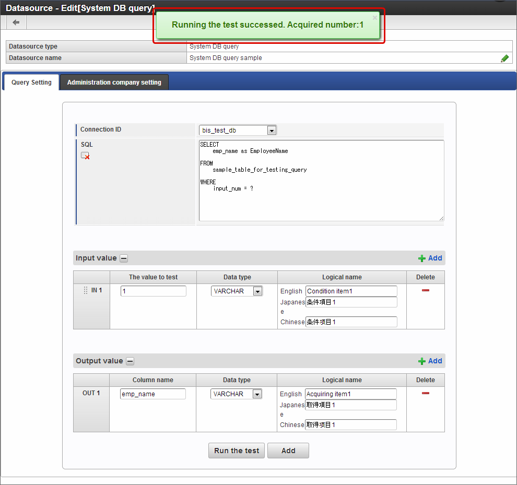Delete the OUT 1 output row

[x=425, y=393]
